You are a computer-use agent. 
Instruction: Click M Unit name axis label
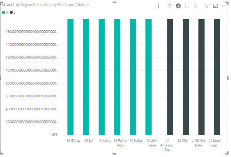pos(152,143)
